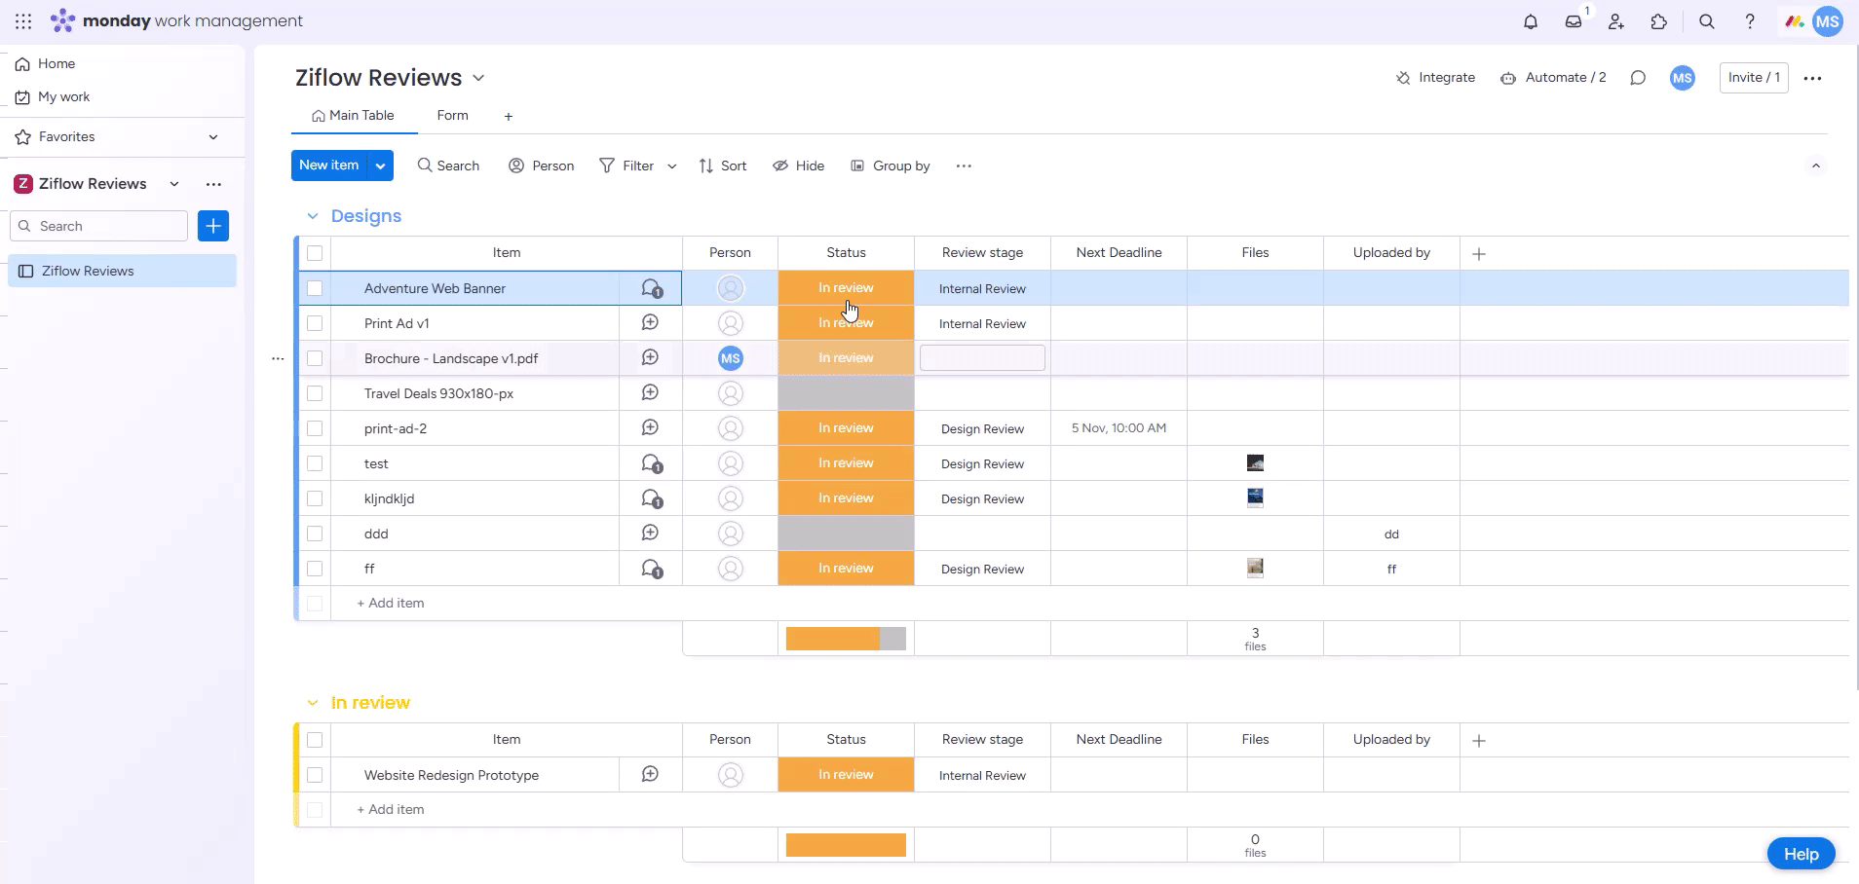This screenshot has width=1859, height=884.
Task: Click the Invite / 1 button
Action: coord(1754,78)
